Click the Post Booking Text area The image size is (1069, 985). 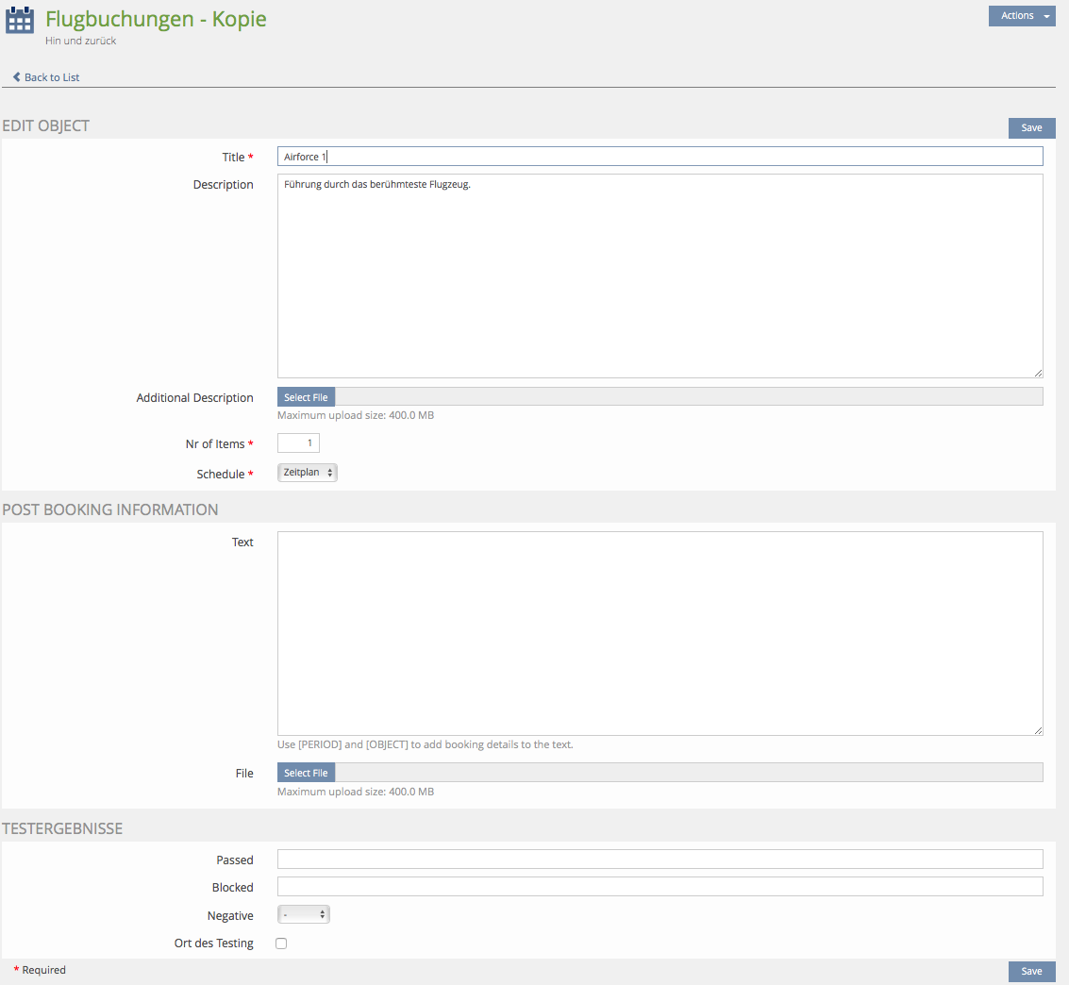[x=660, y=633]
